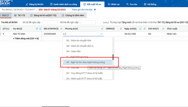Pin the Ngày sinh(6) column
The image size is (188, 107).
(x=145, y=29)
